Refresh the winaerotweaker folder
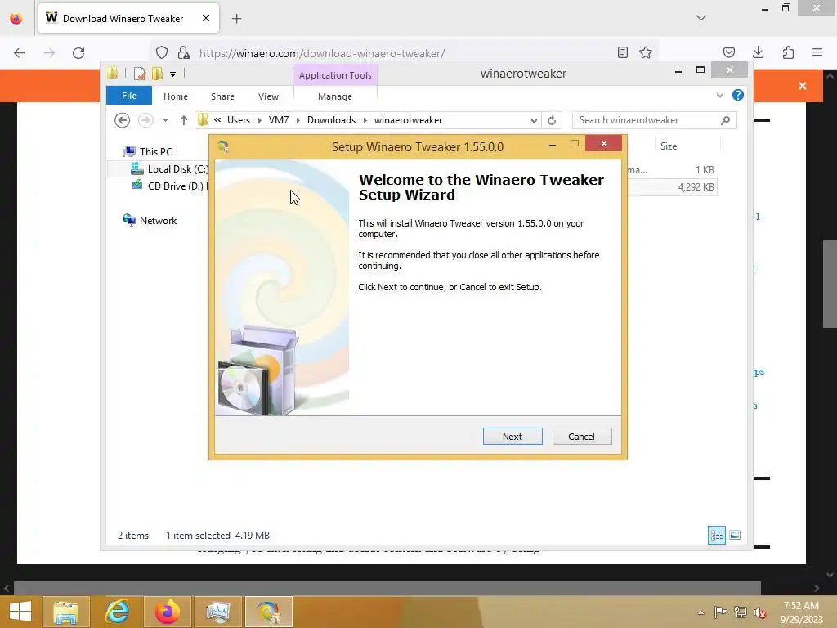Screen dimensions: 837x628 pos(552,121)
